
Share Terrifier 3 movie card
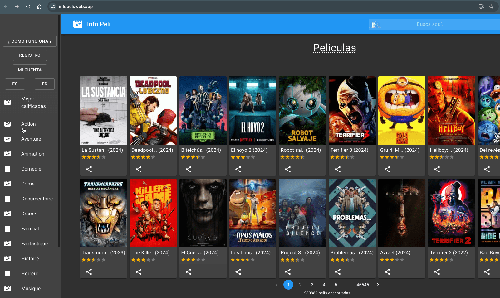338,169
